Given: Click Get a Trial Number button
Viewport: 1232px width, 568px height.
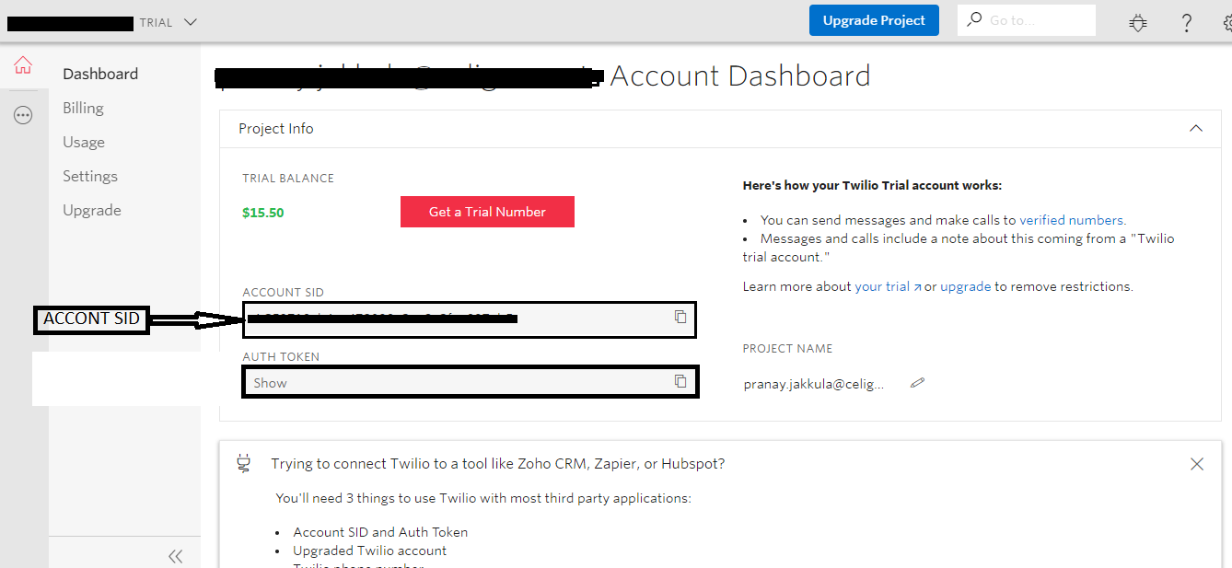Looking at the screenshot, I should [x=487, y=212].
